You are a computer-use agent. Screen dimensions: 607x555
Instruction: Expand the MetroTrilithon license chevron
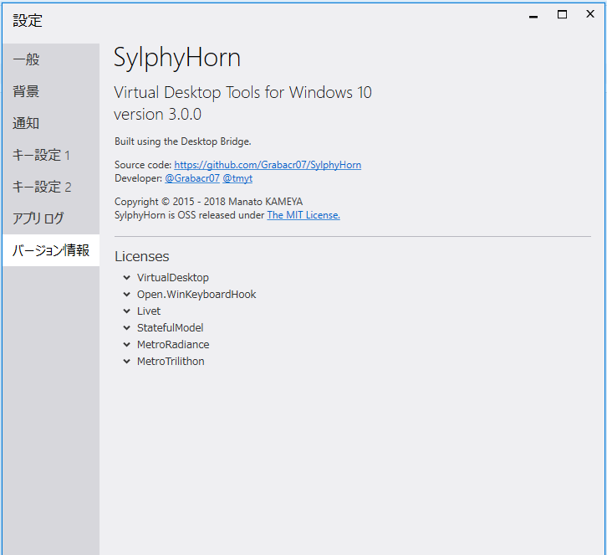tap(126, 362)
